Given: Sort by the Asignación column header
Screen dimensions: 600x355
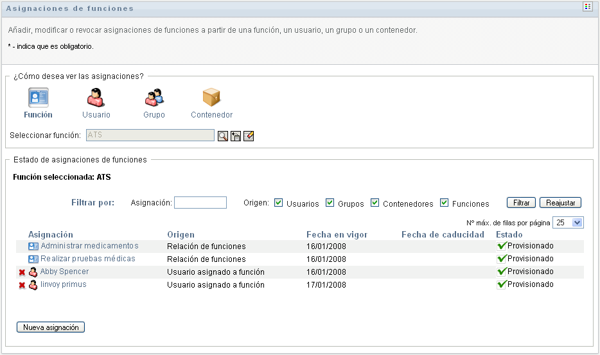Looking at the screenshot, I should pyautogui.click(x=51, y=234).
